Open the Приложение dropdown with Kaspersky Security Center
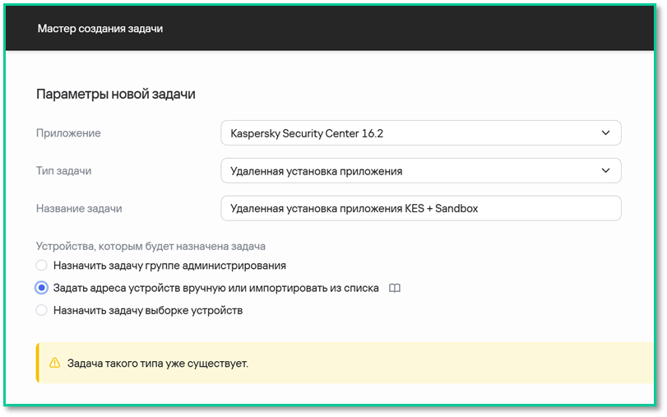 point(421,133)
